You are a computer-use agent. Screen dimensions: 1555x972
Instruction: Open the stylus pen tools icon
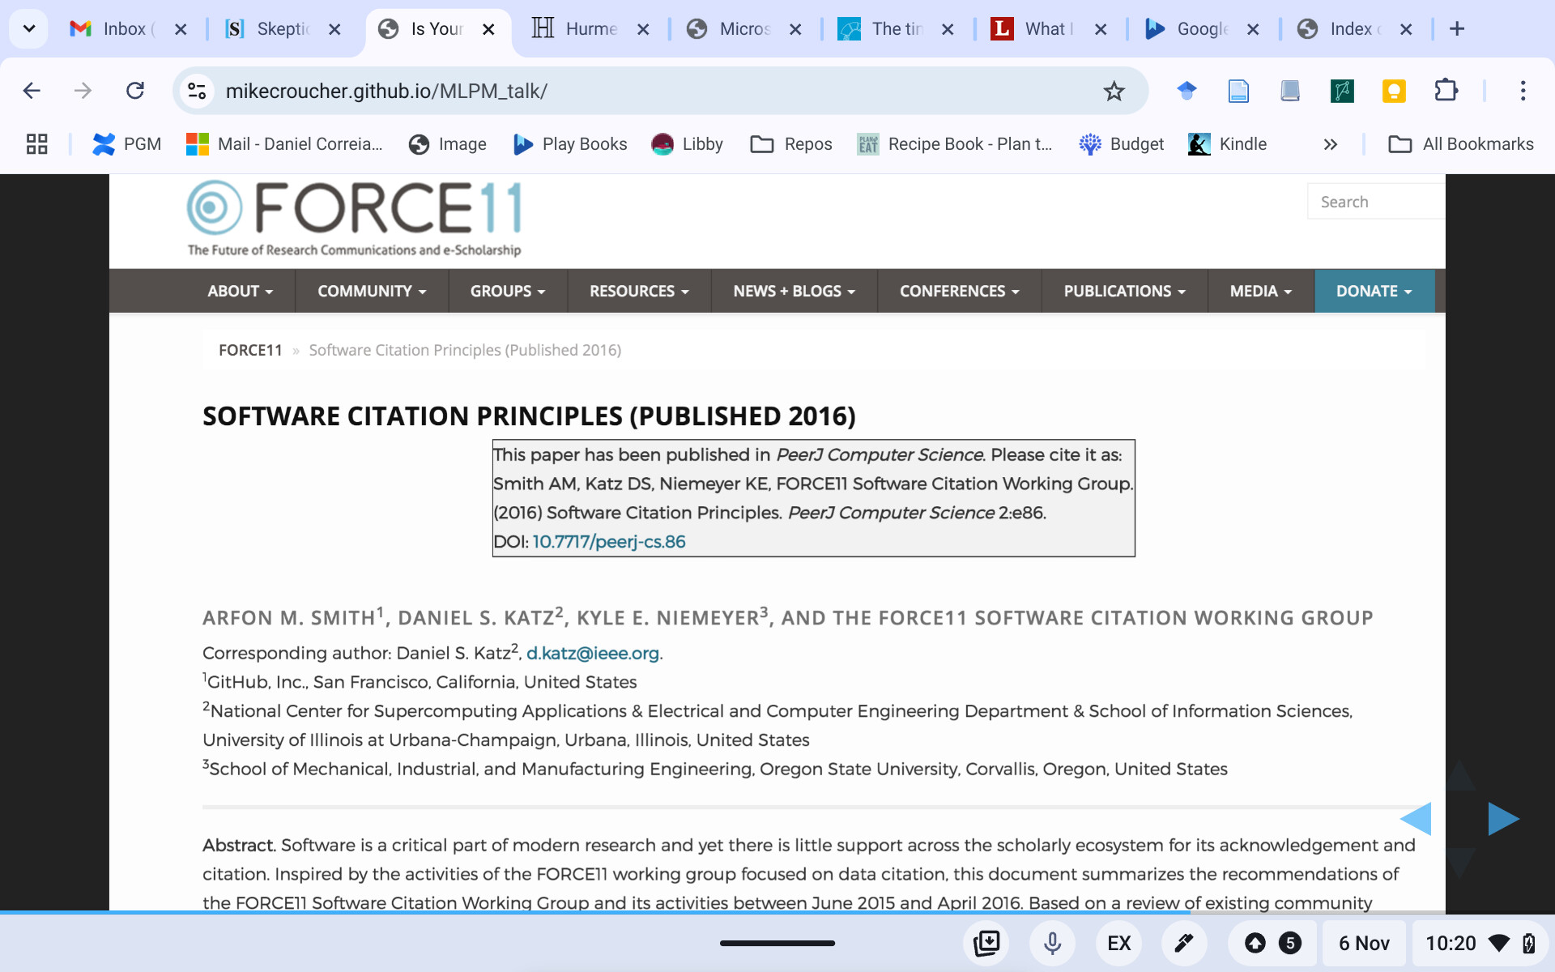pyautogui.click(x=1184, y=943)
